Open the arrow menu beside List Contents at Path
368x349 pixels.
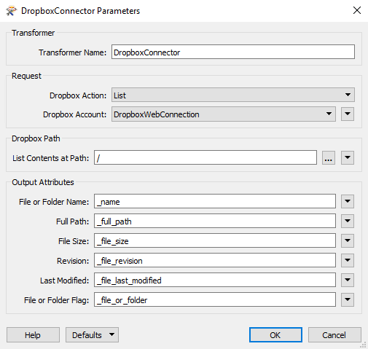click(x=348, y=158)
